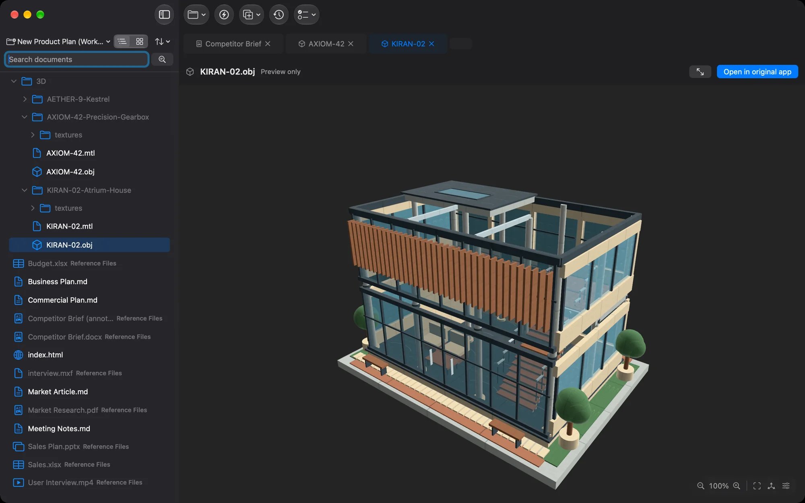Viewport: 805px width, 503px height.
Task: Click the search magnifier button
Action: [x=162, y=60]
